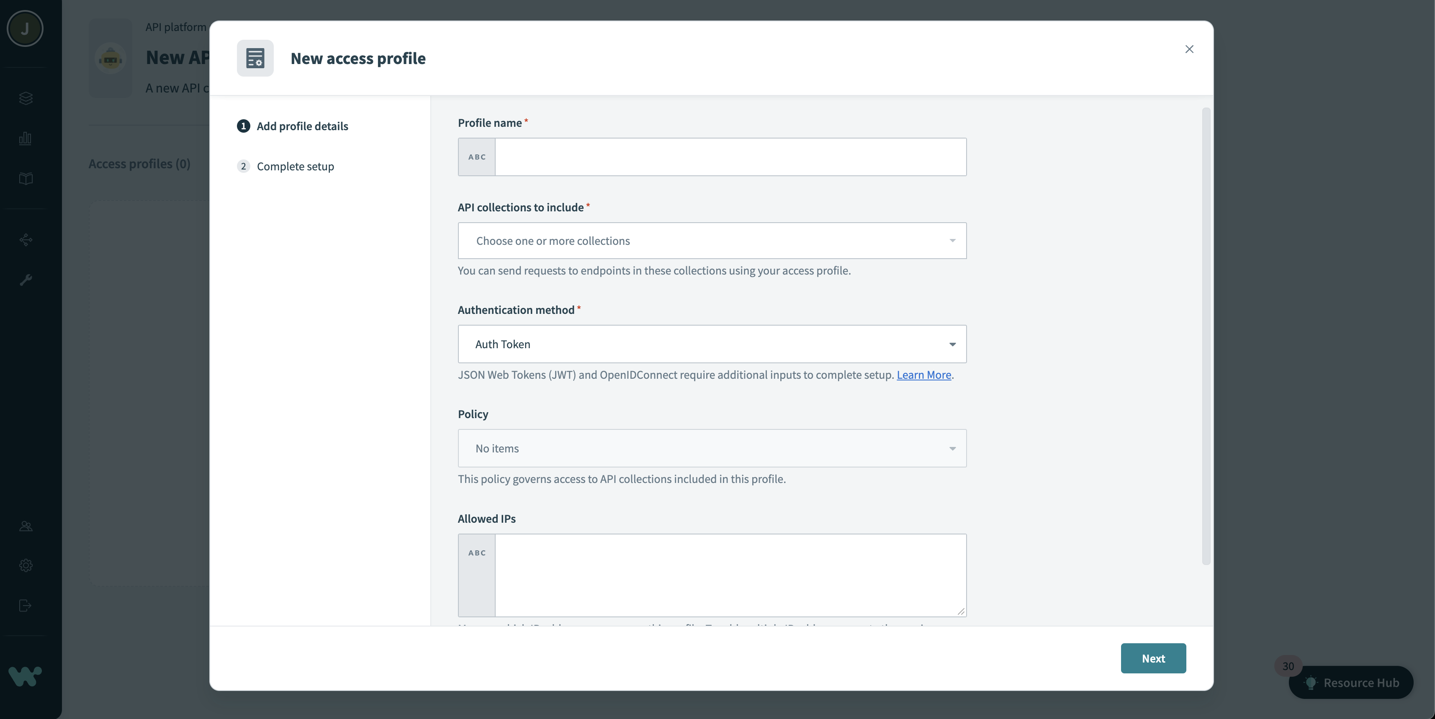Open the settings gear icon in the sidebar
This screenshot has height=719, width=1435.
[x=25, y=565]
